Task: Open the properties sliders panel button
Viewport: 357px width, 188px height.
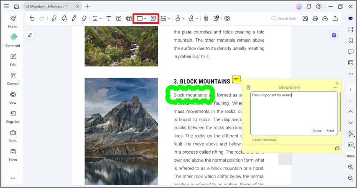Action: coord(30,35)
